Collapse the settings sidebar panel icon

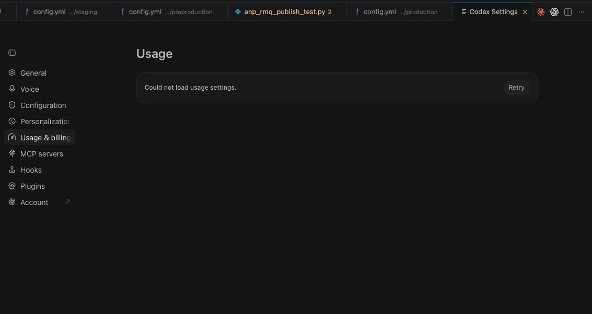pyautogui.click(x=12, y=53)
